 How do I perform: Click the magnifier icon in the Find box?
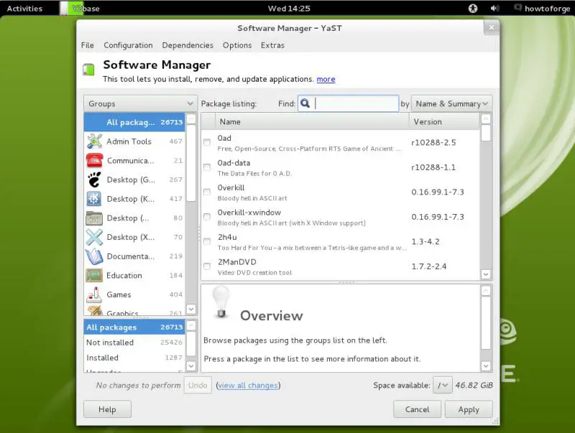(305, 103)
